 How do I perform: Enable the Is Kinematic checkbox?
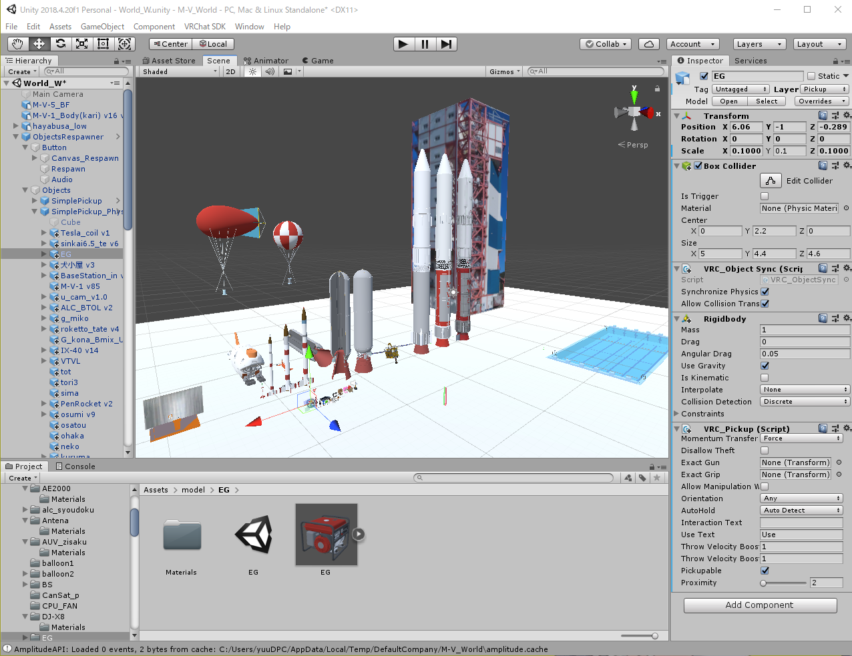[765, 378]
